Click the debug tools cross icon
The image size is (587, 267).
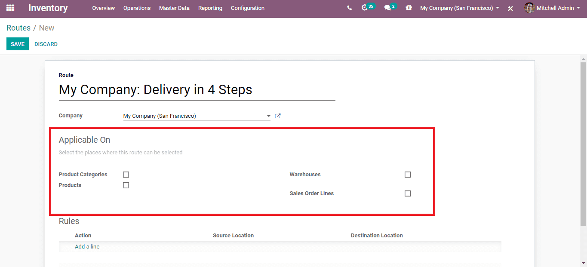(510, 8)
